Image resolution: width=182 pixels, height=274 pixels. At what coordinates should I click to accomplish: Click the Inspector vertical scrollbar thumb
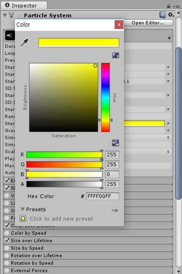pyautogui.click(x=179, y=123)
